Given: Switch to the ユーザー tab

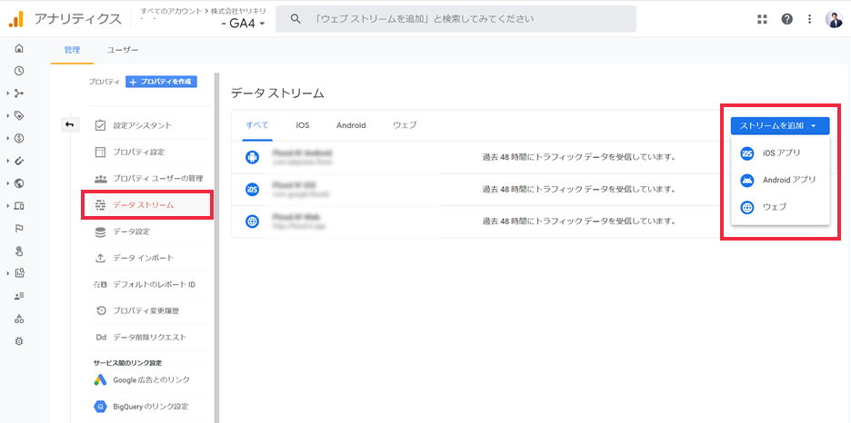Looking at the screenshot, I should tap(123, 51).
